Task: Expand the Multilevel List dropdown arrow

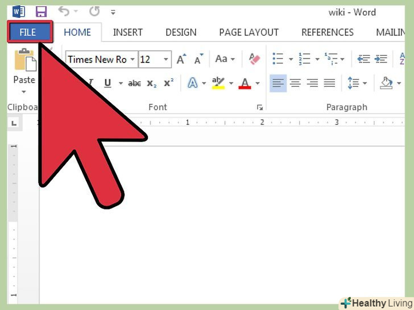Action: point(342,59)
